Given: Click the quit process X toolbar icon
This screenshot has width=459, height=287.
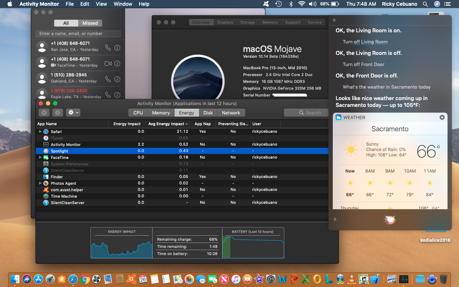Looking at the screenshot, I should pyautogui.click(x=44, y=113).
